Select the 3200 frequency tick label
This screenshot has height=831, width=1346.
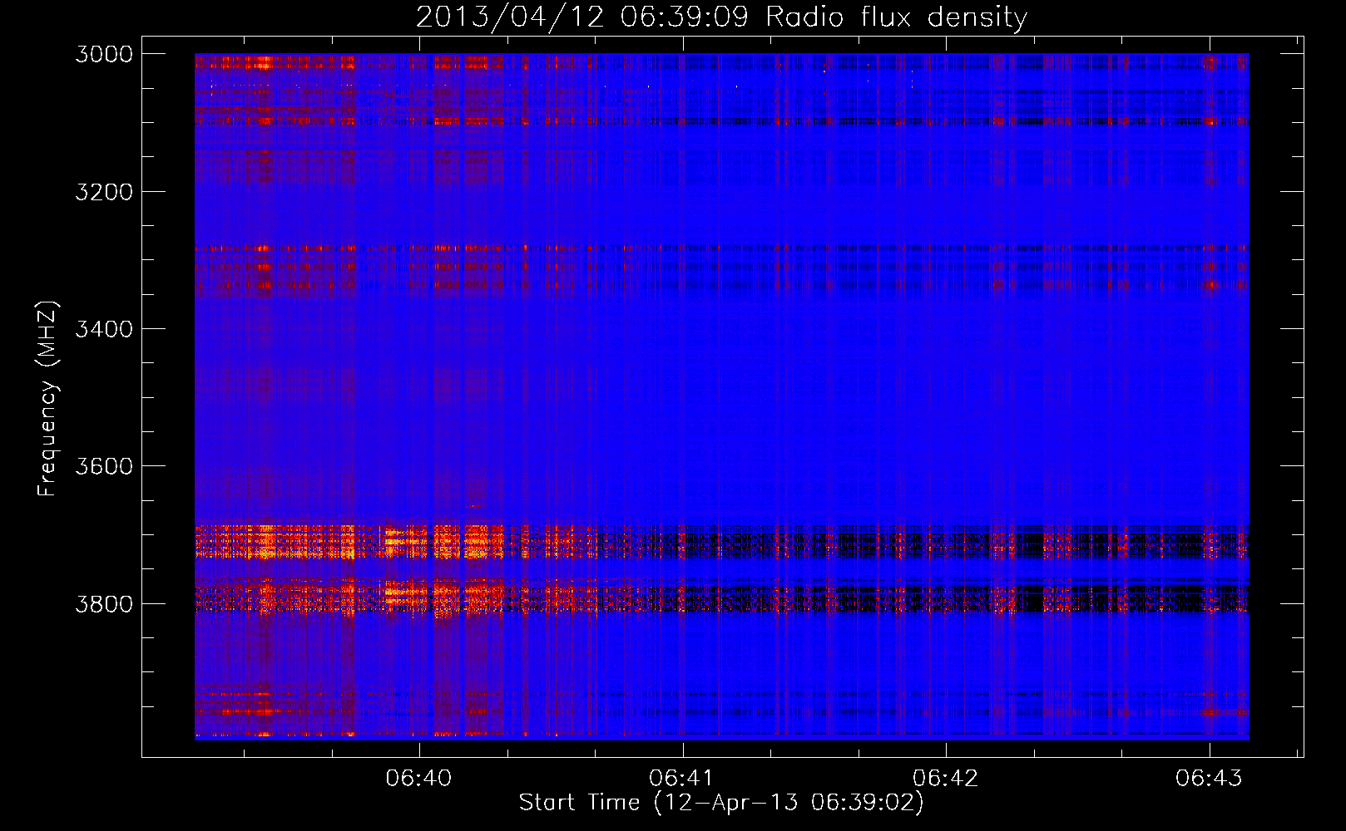click(x=104, y=192)
